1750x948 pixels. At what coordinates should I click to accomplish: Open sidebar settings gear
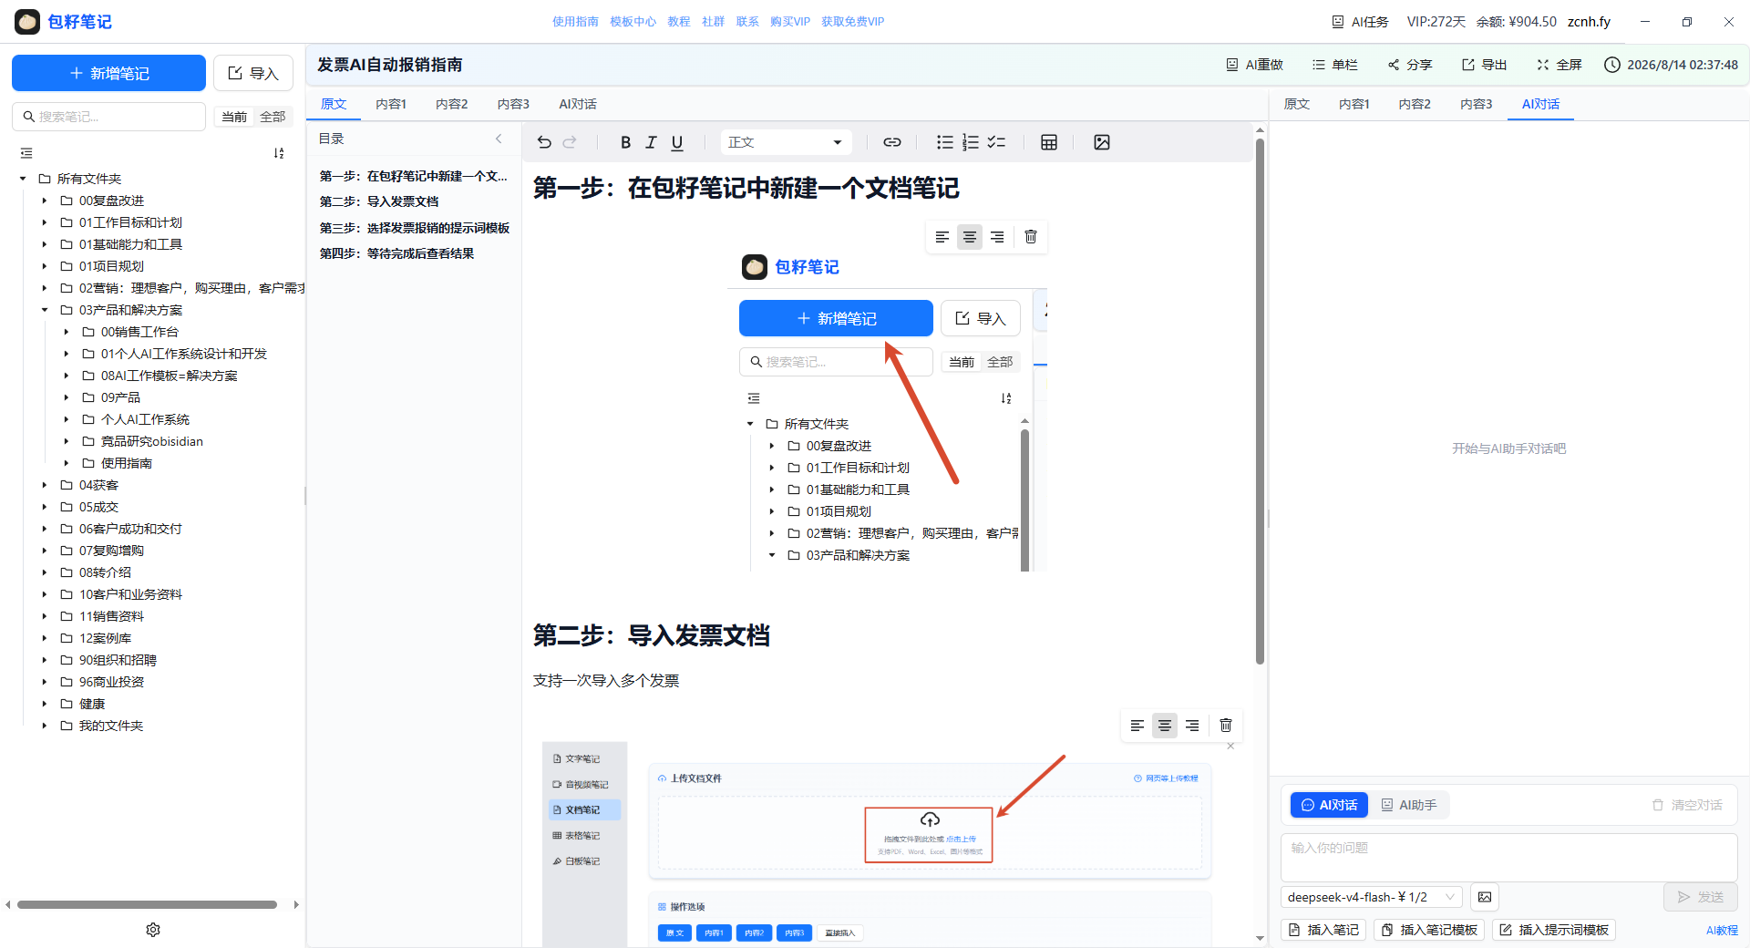coord(153,930)
